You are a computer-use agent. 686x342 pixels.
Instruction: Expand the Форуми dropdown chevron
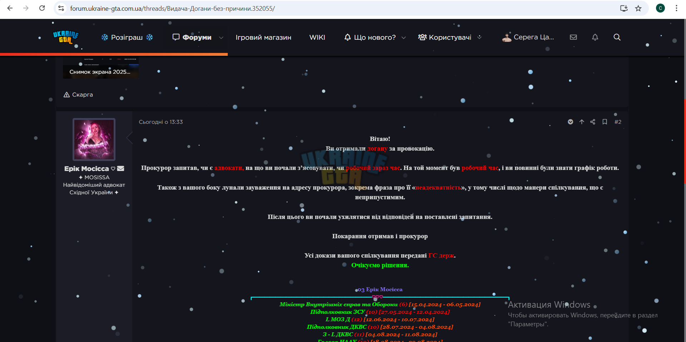coord(221,38)
